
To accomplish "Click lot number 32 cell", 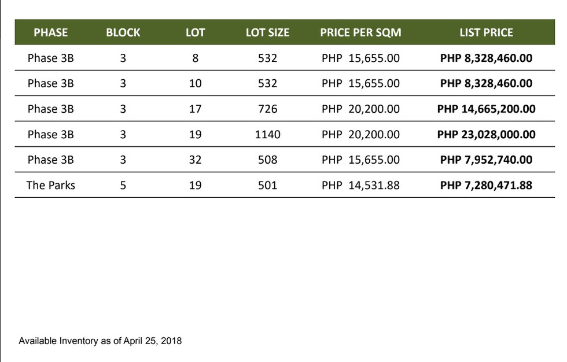I will 196,160.
